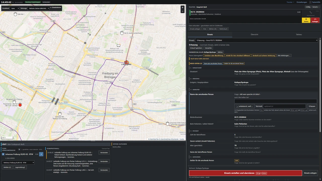This screenshot has width=322, height=181.
Task: Zoom in the map with plus button
Action: (183, 8)
